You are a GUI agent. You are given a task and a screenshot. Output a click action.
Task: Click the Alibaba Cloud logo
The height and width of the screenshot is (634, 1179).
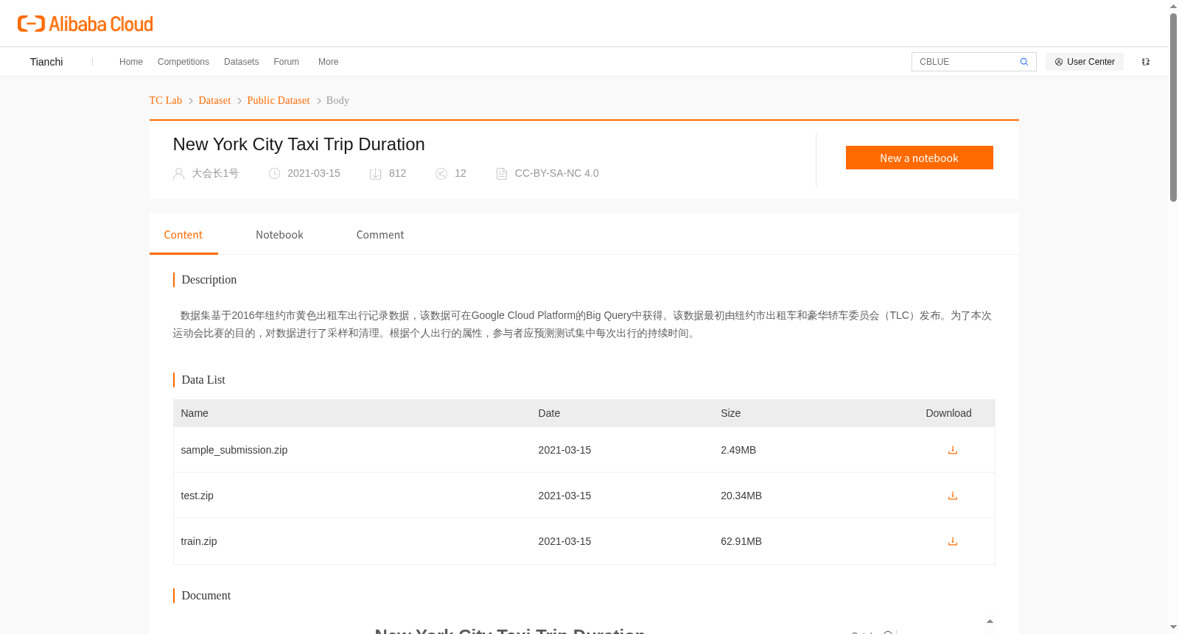(85, 24)
